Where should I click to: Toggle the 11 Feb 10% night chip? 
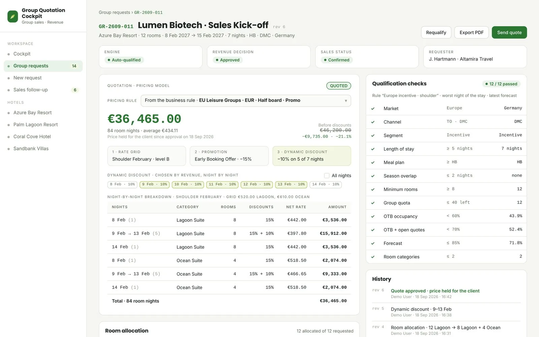point(222,184)
